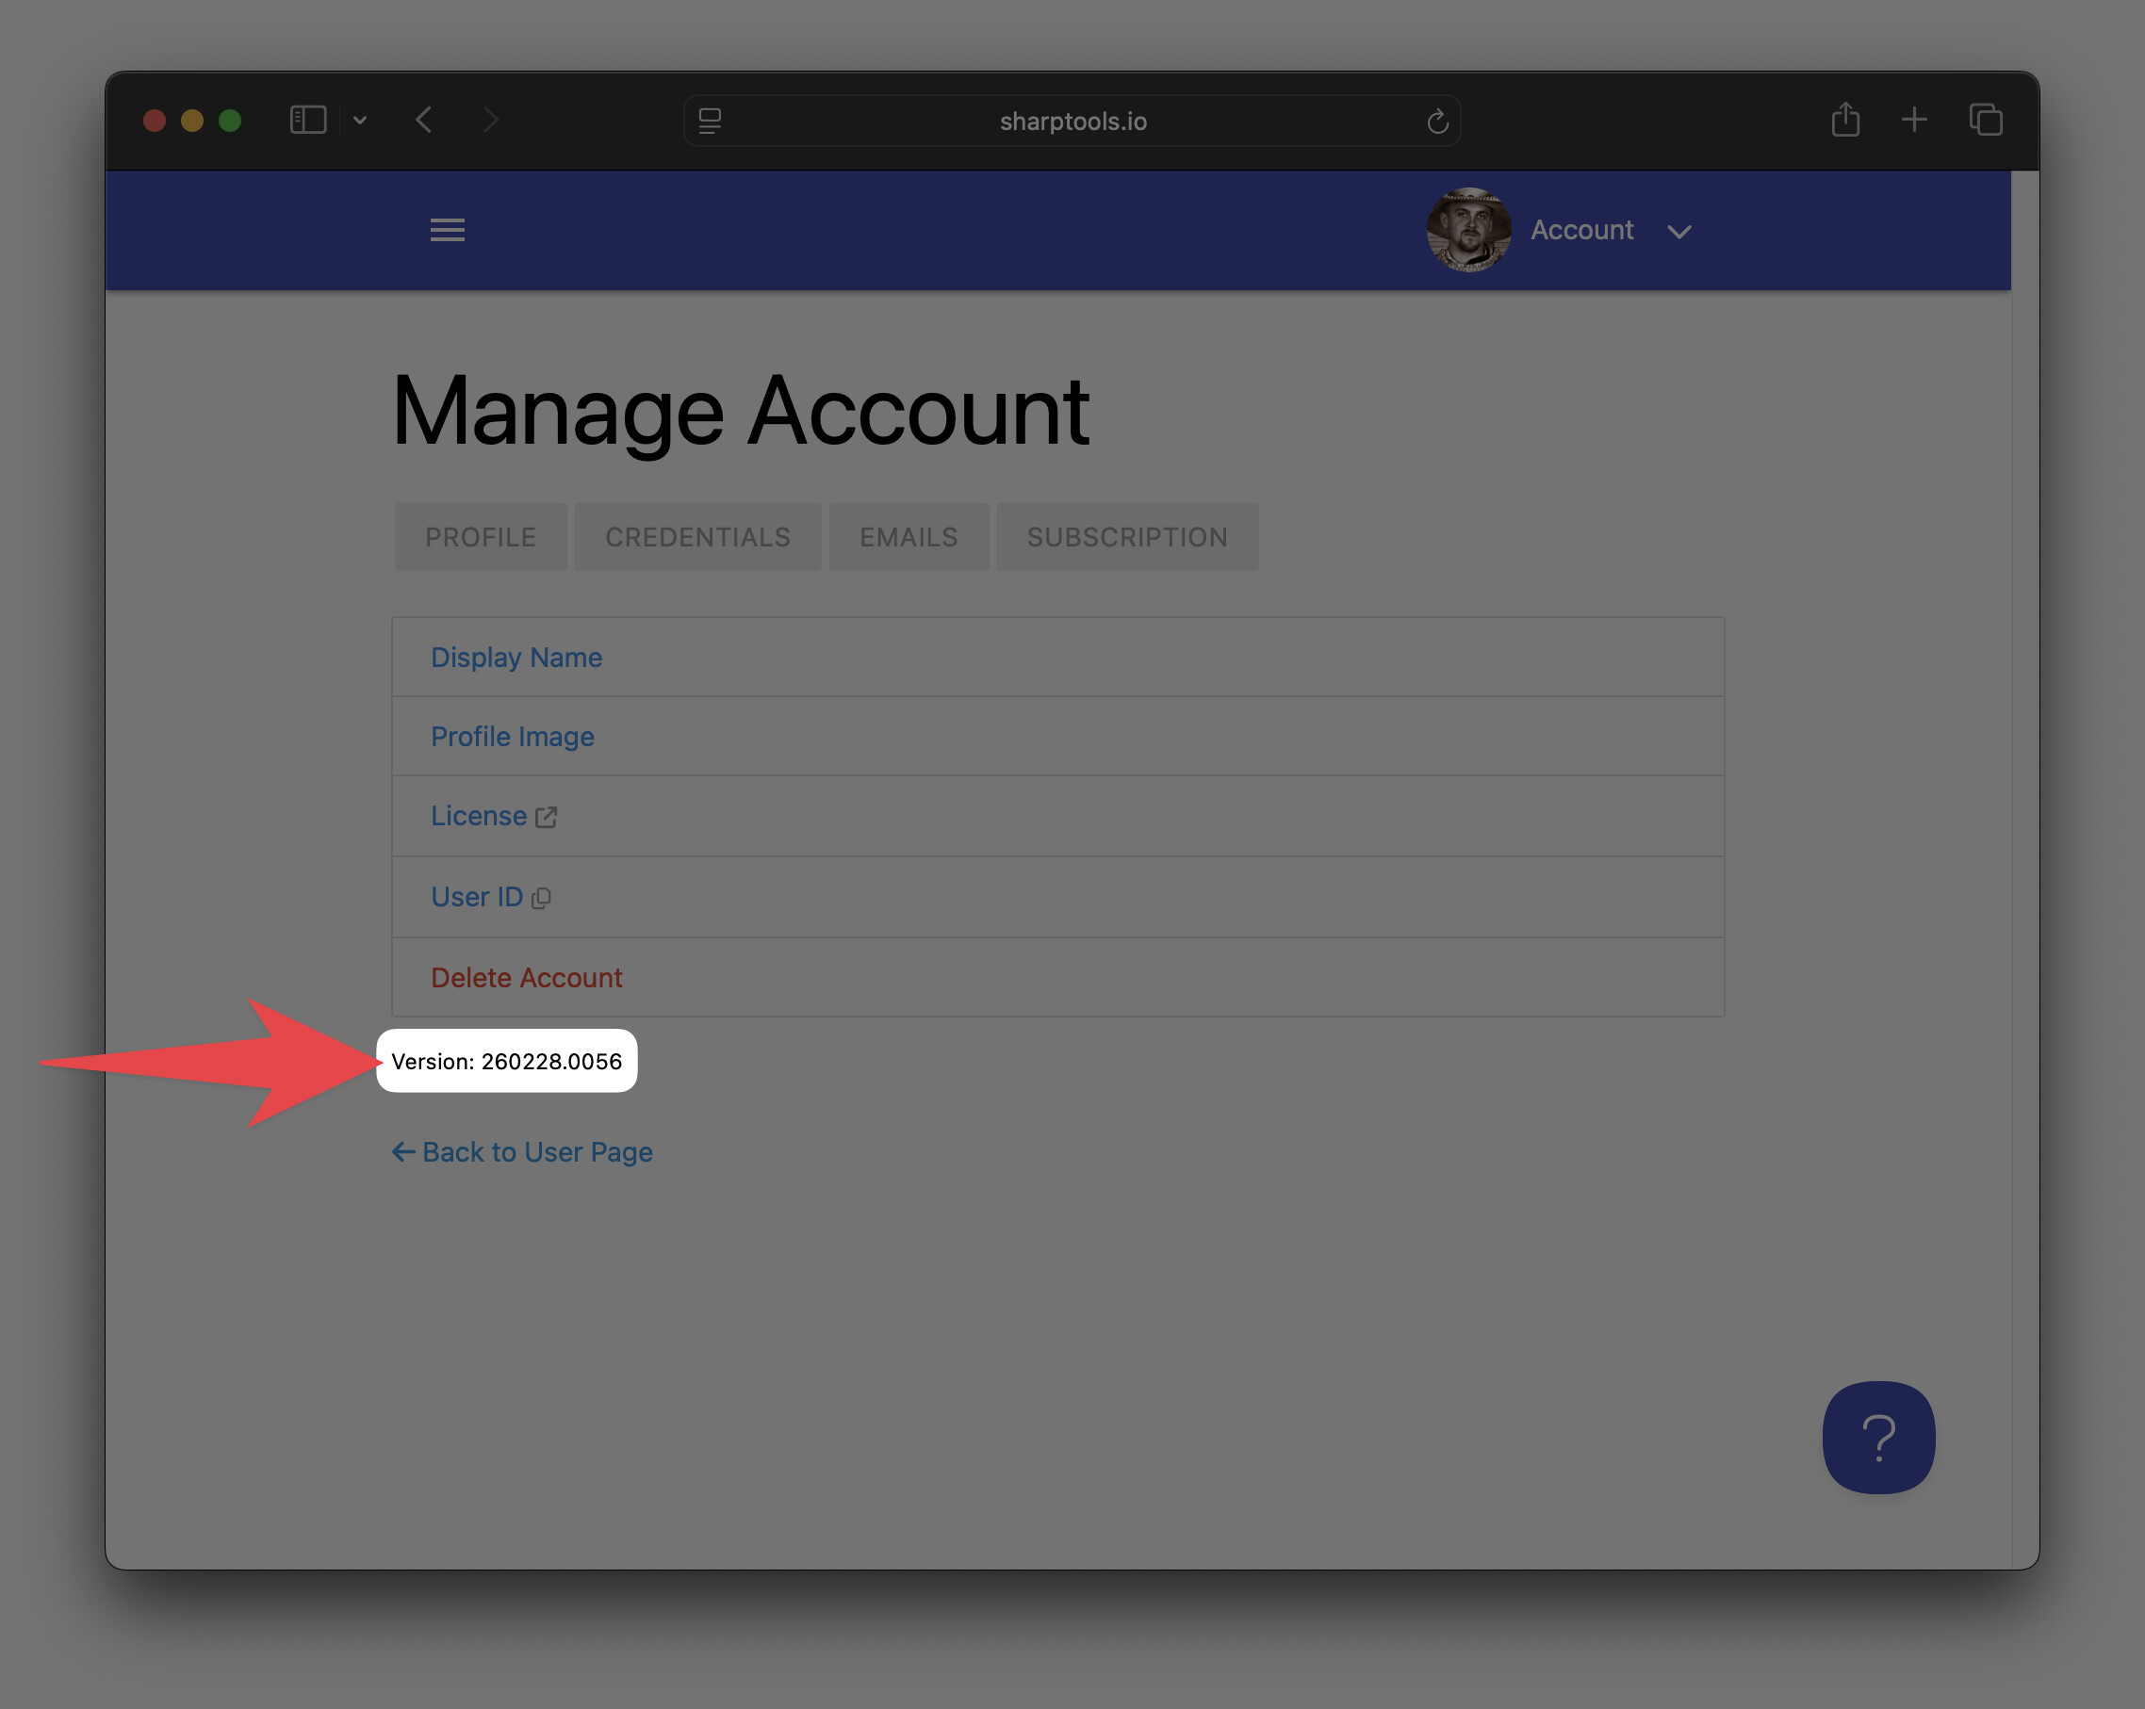Screen dimensions: 2145x1709
Task: Reload the page with refresh icon
Action: pyautogui.click(x=1436, y=122)
